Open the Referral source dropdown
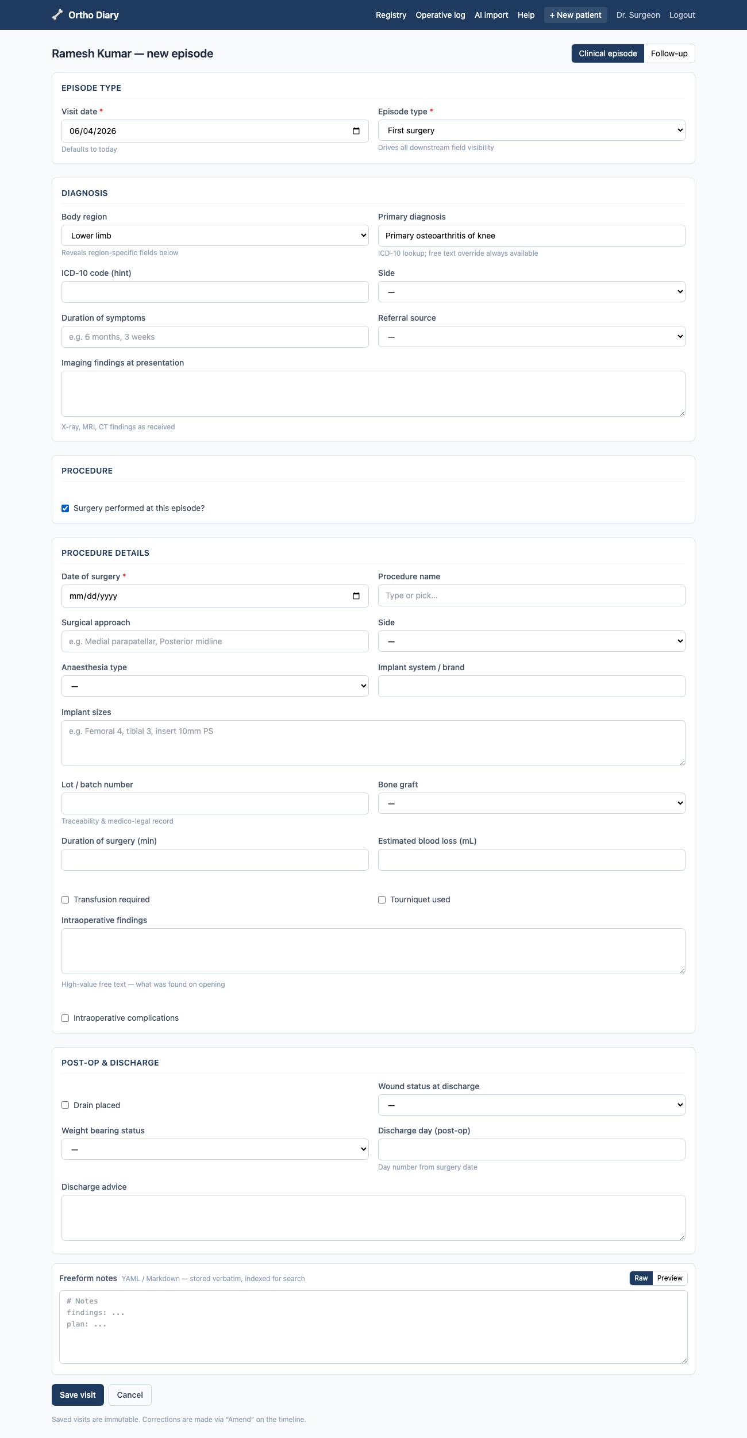 point(532,337)
